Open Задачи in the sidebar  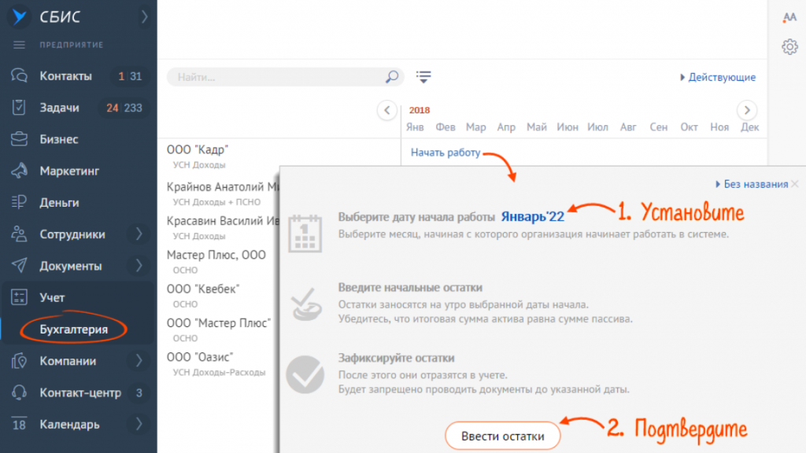pos(60,108)
